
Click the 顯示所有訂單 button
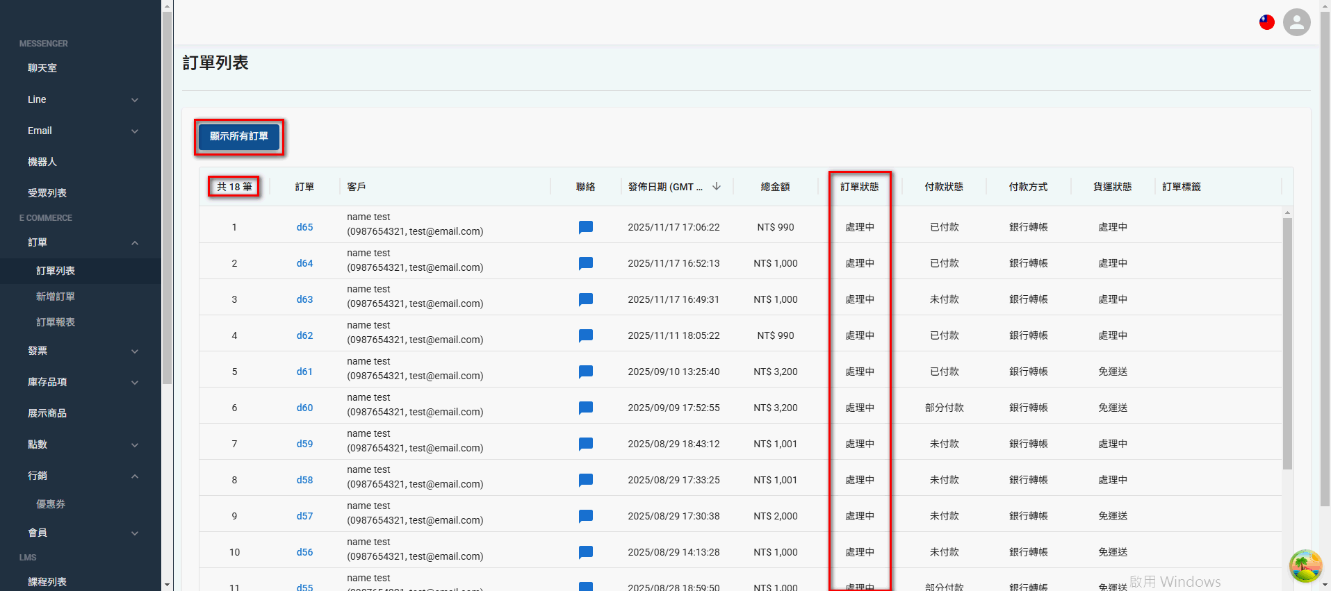pos(238,137)
